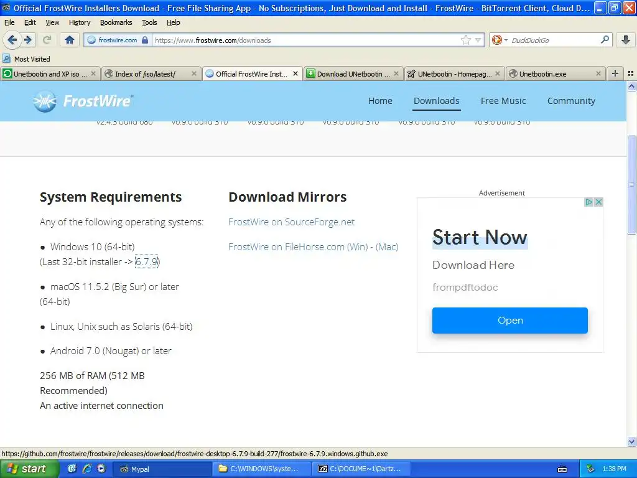Click the vertical scrollbar thumb
This screenshot has height=478, width=637.
pos(631,184)
